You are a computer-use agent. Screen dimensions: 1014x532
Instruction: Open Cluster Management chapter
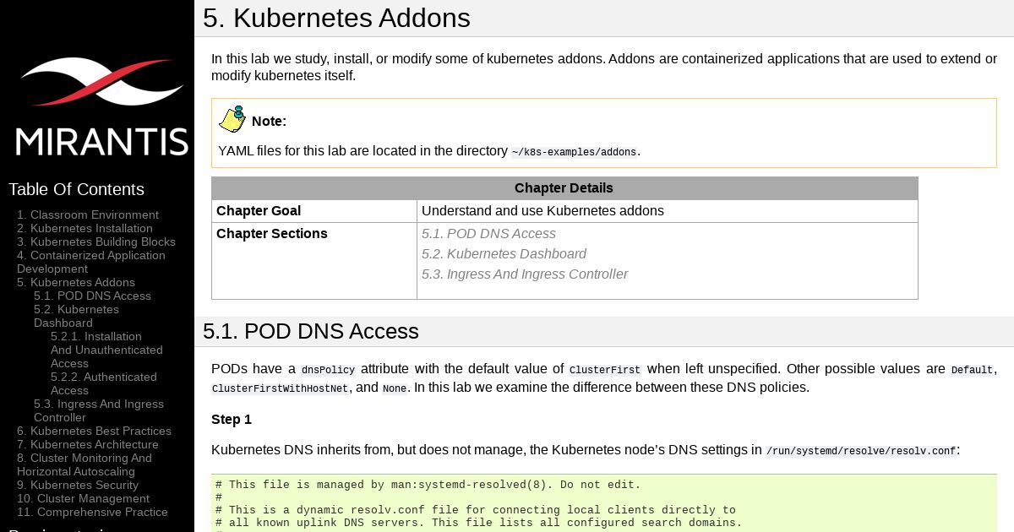[83, 498]
